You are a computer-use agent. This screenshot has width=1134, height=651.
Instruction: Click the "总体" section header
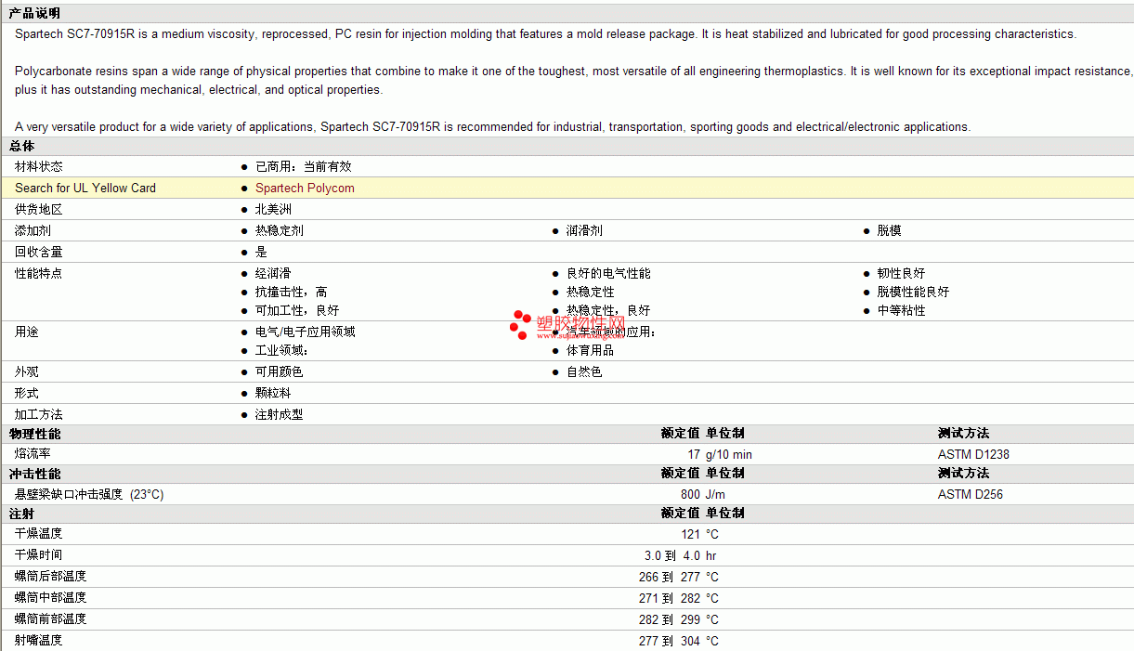point(21,146)
